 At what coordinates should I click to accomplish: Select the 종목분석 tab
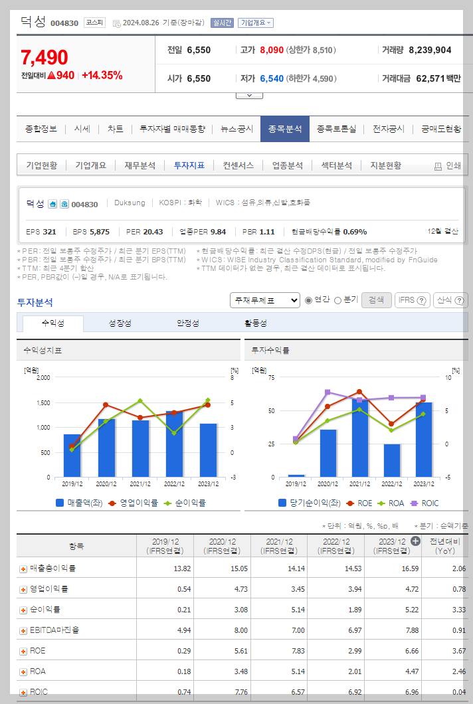(x=285, y=129)
